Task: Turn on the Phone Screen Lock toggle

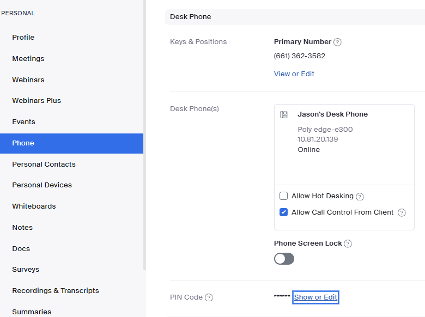Action: tap(284, 259)
